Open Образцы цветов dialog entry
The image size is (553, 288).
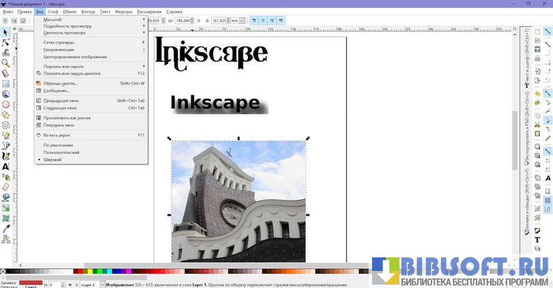[x=61, y=83]
